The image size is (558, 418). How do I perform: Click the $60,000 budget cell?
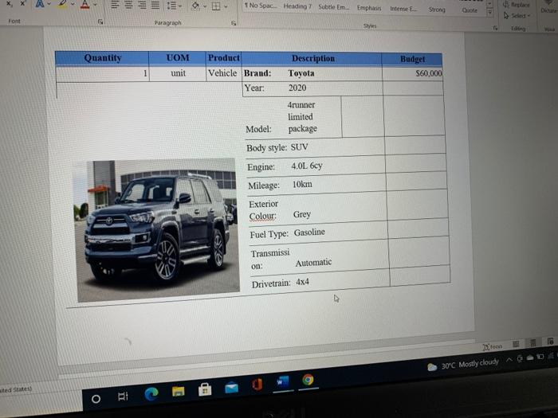tap(413, 73)
